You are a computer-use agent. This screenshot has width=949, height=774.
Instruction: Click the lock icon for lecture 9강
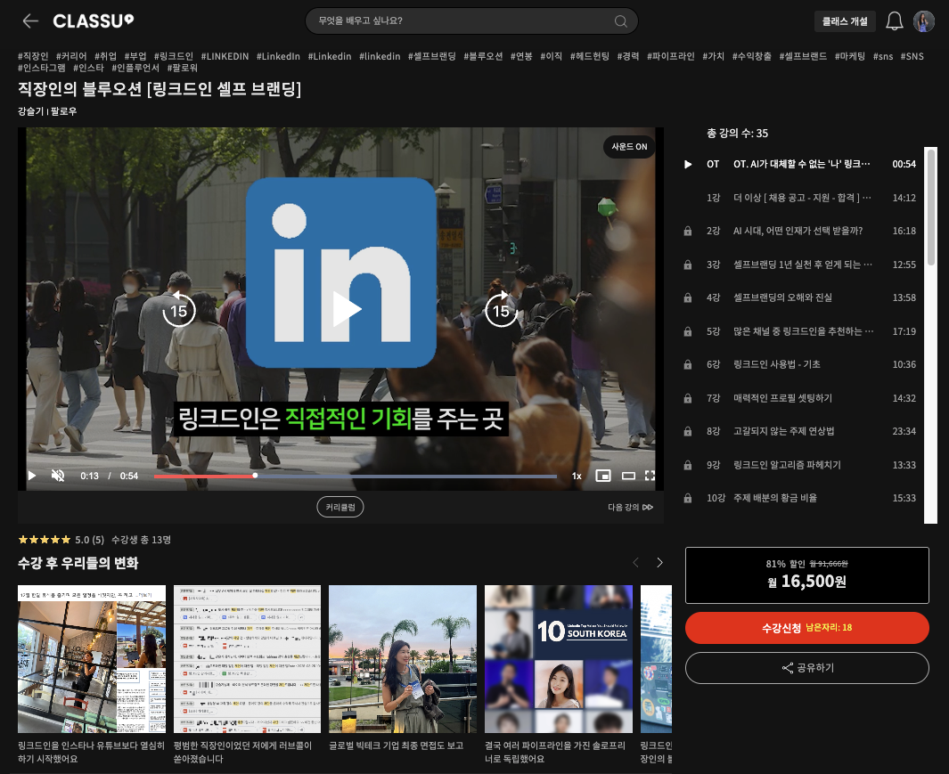tap(688, 465)
